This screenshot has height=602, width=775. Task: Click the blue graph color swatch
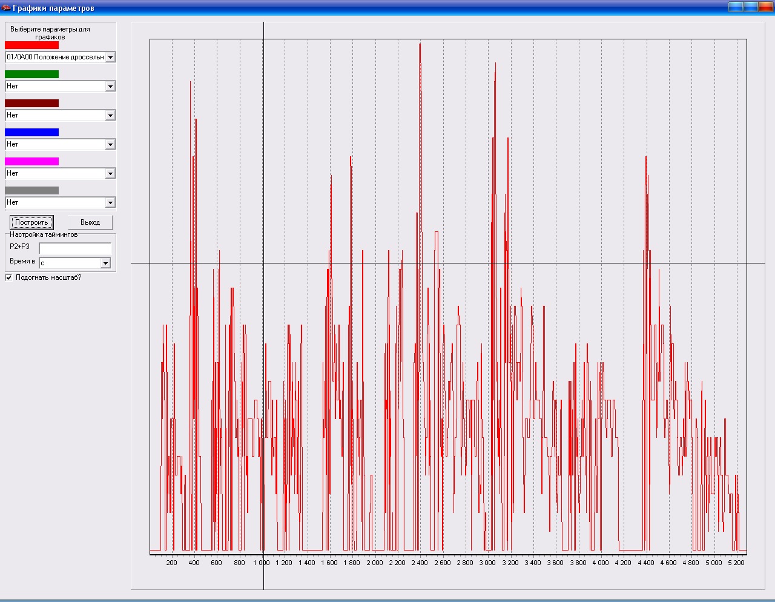pyautogui.click(x=31, y=132)
